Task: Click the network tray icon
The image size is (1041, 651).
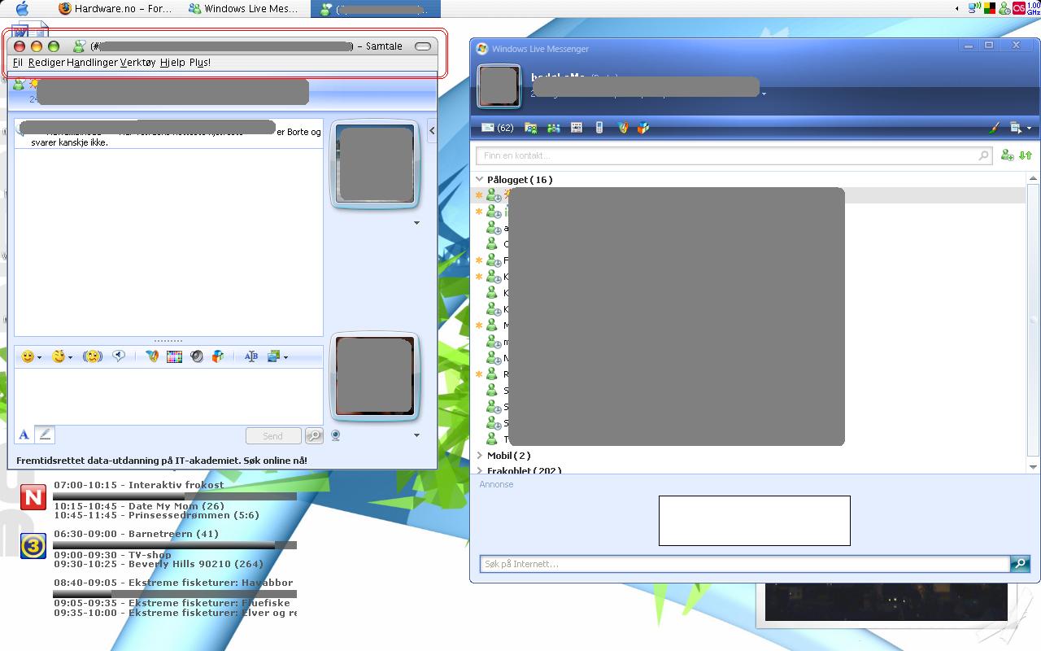Action: (x=975, y=8)
